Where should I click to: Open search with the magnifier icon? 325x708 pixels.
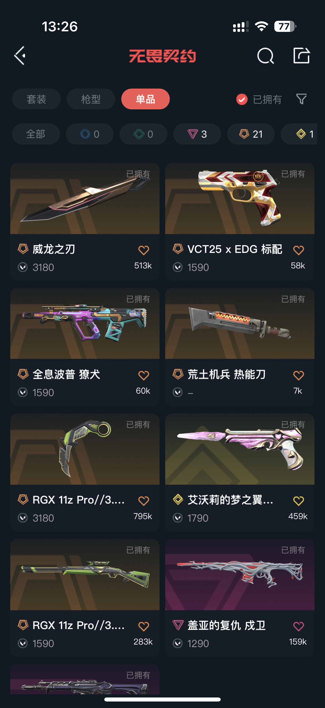point(265,56)
